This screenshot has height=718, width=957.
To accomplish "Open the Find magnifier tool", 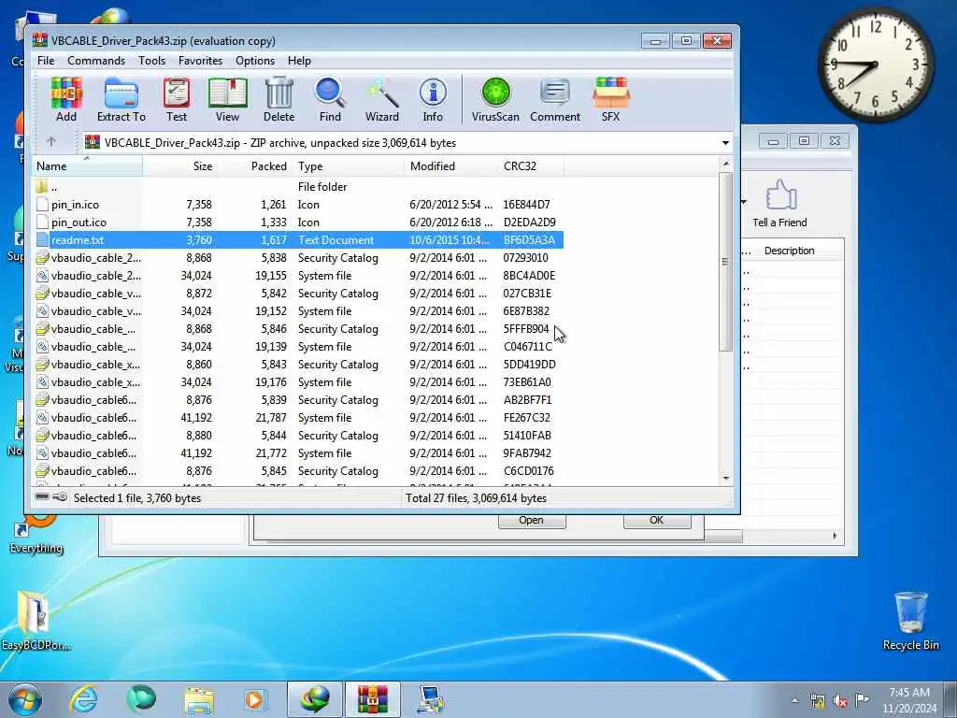I will tap(330, 99).
